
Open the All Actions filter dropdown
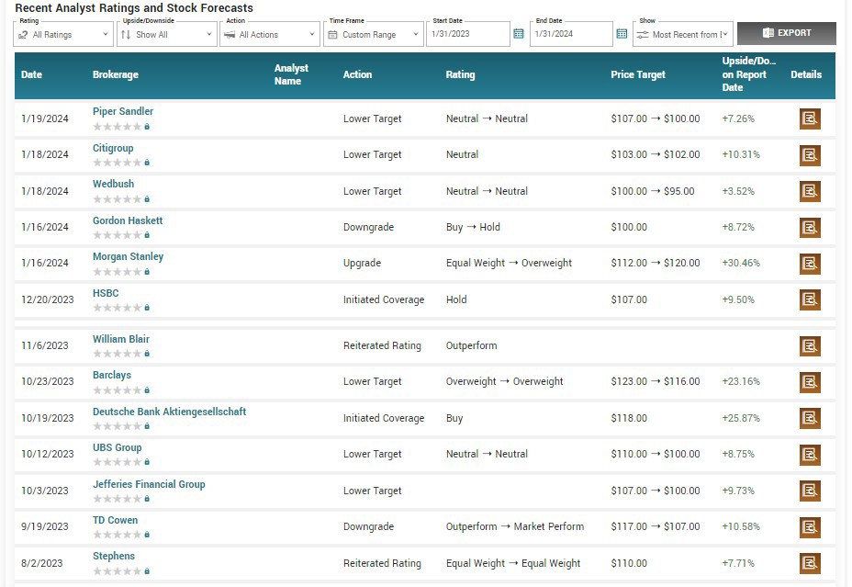click(x=270, y=34)
